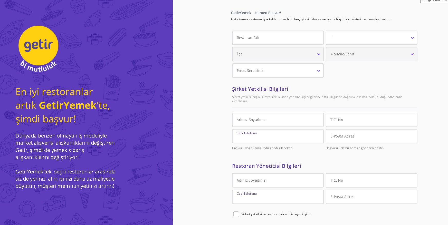Check the same-person checkbox for yetkili and yönetici

click(x=236, y=214)
